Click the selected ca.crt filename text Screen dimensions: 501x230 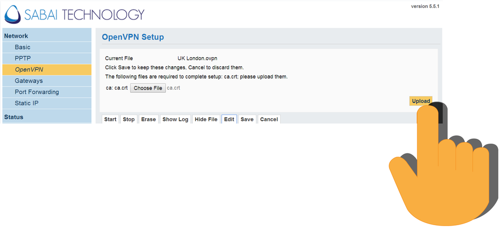[x=174, y=88]
